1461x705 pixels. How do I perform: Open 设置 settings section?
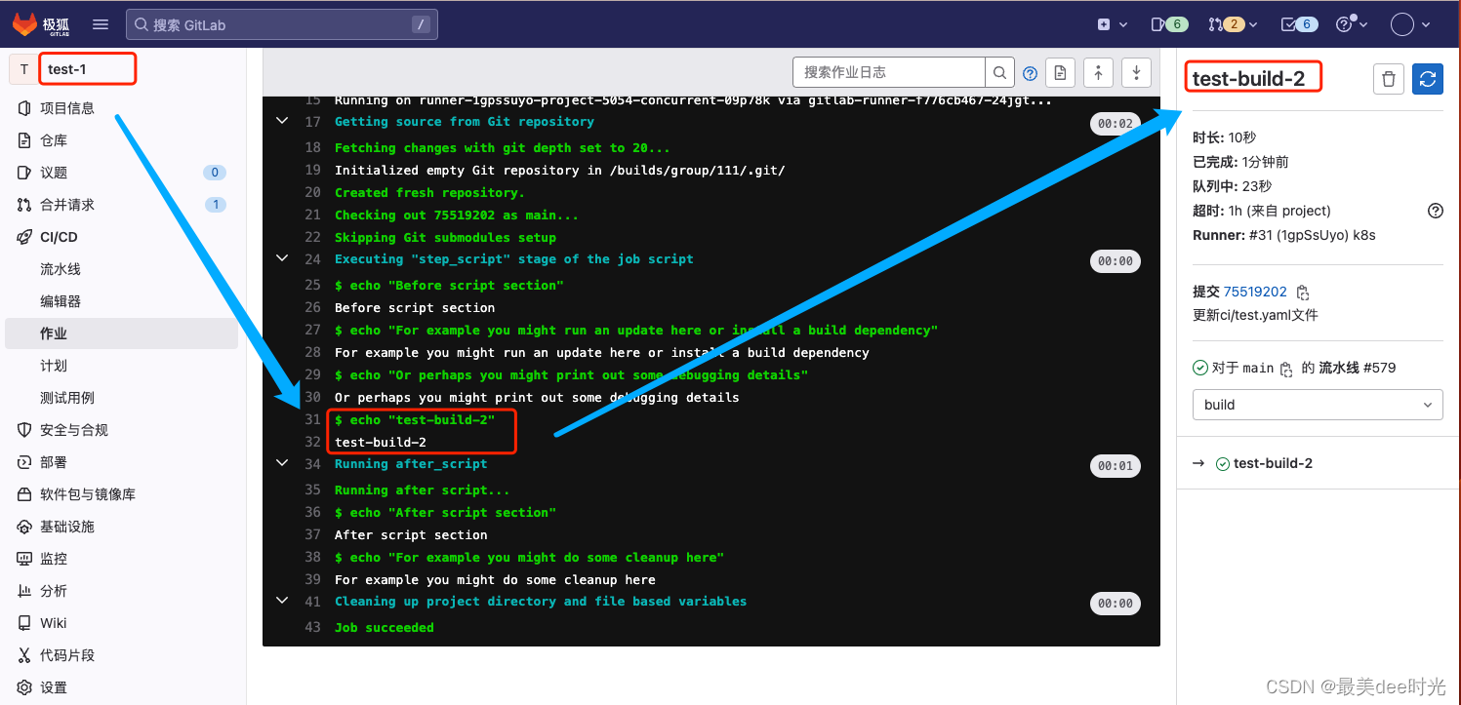click(x=54, y=687)
